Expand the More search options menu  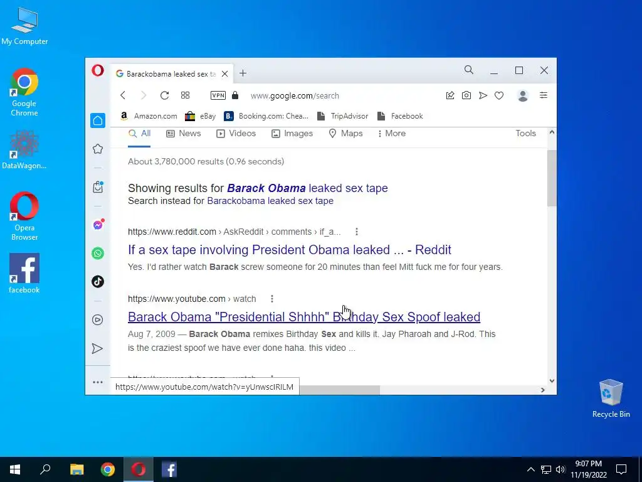[391, 133]
